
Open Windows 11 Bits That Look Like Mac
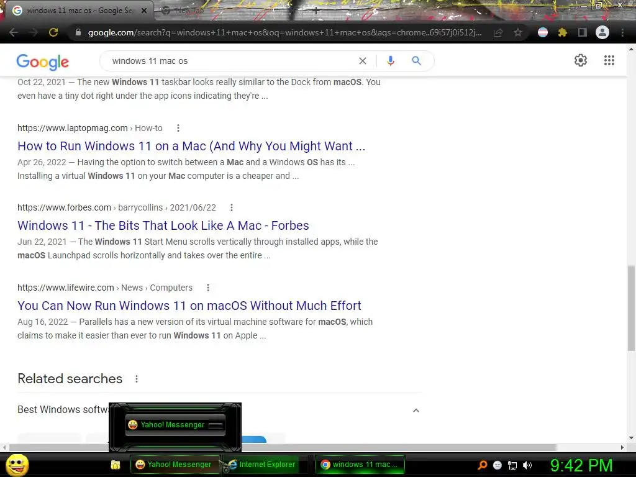coord(163,225)
